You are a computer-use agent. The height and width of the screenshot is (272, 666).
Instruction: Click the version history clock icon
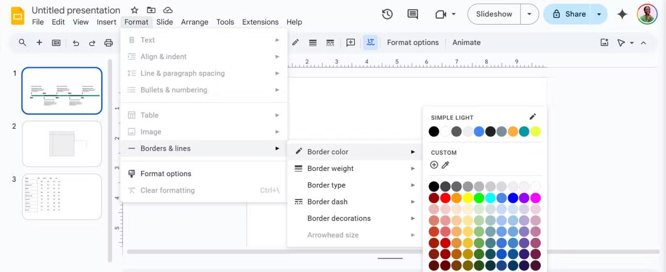pos(387,14)
